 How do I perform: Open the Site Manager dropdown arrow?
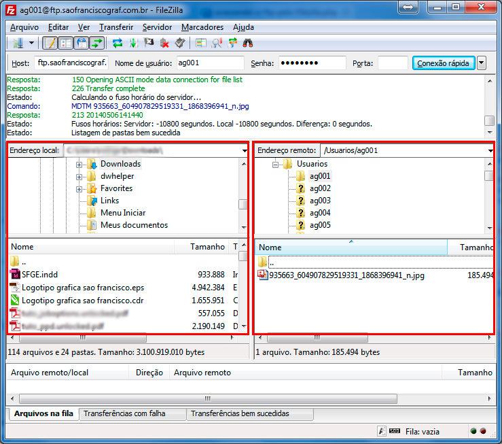coord(31,43)
